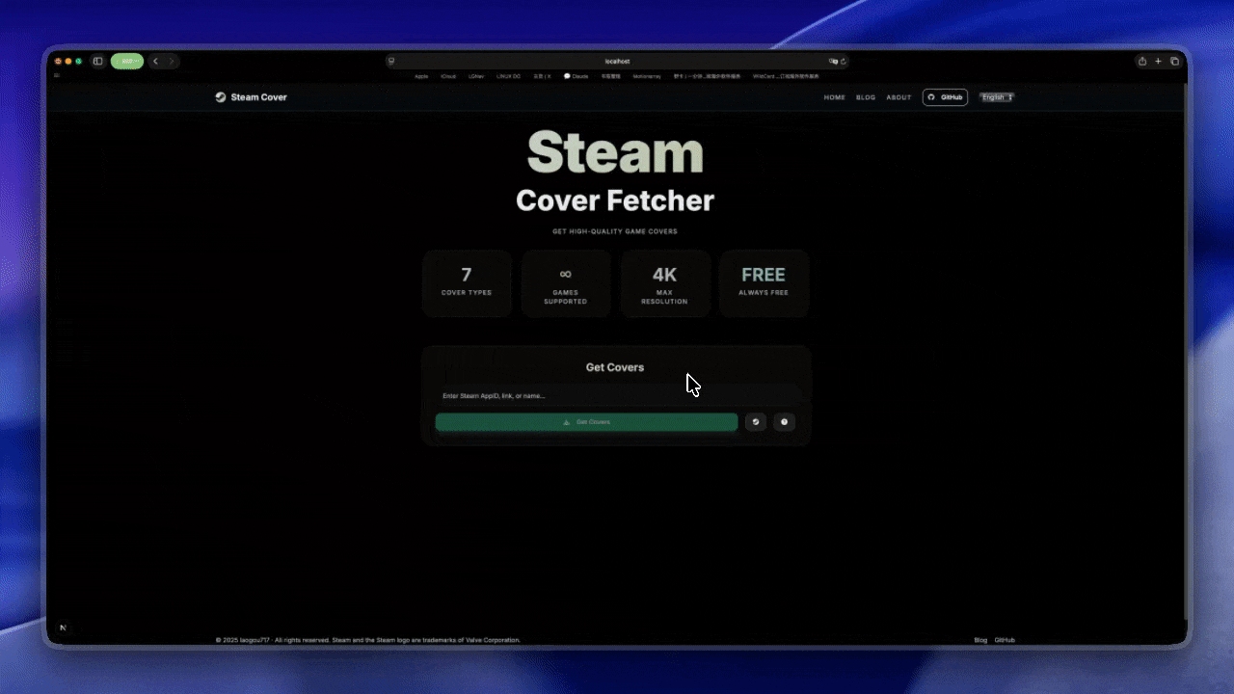The height and width of the screenshot is (694, 1234).
Task: Go forward with Safari forward arrow
Action: click(172, 62)
